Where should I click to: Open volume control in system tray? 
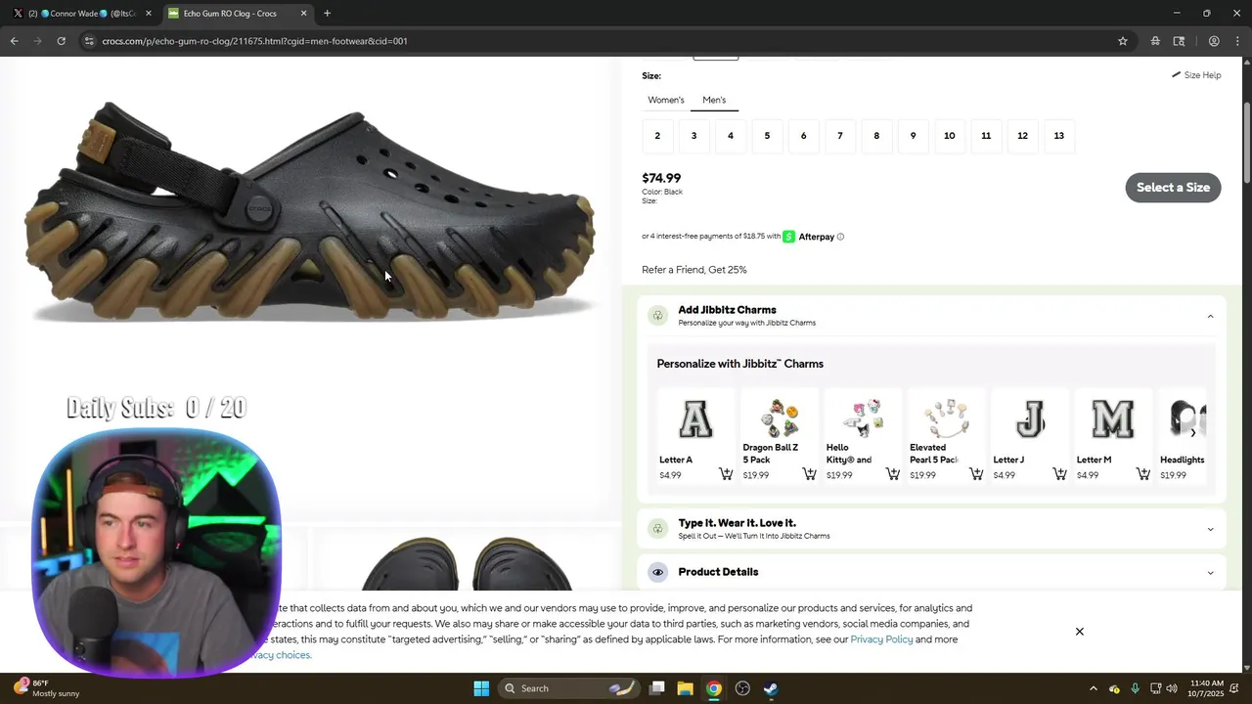[1172, 688]
